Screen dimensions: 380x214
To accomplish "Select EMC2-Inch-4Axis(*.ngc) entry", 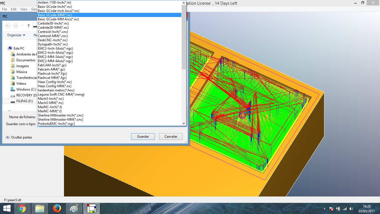I will click(109, 53).
